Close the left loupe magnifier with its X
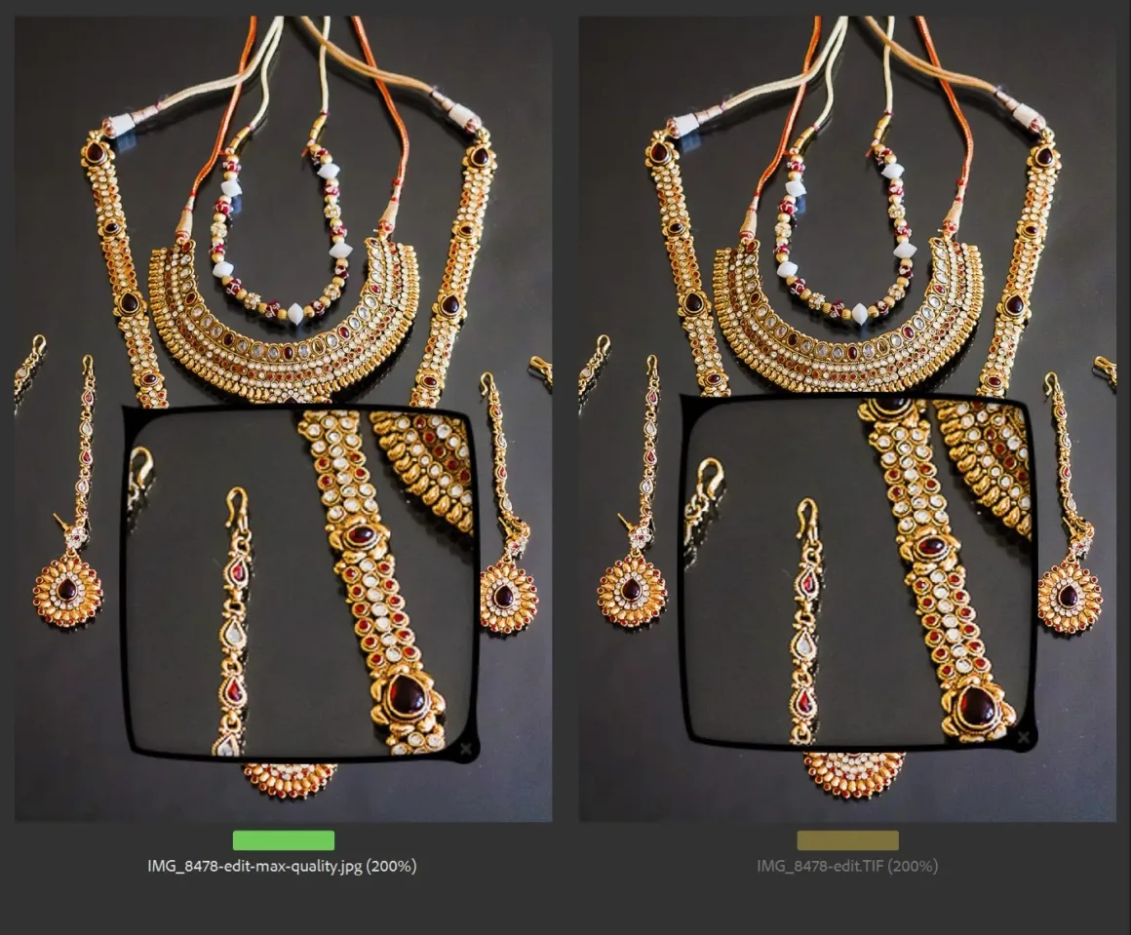The width and height of the screenshot is (1131, 935). tap(466, 749)
